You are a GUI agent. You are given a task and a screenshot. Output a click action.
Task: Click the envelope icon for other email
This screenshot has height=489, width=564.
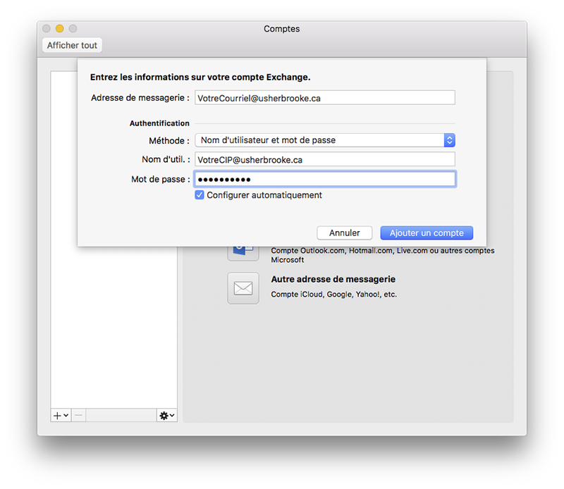pyautogui.click(x=243, y=287)
